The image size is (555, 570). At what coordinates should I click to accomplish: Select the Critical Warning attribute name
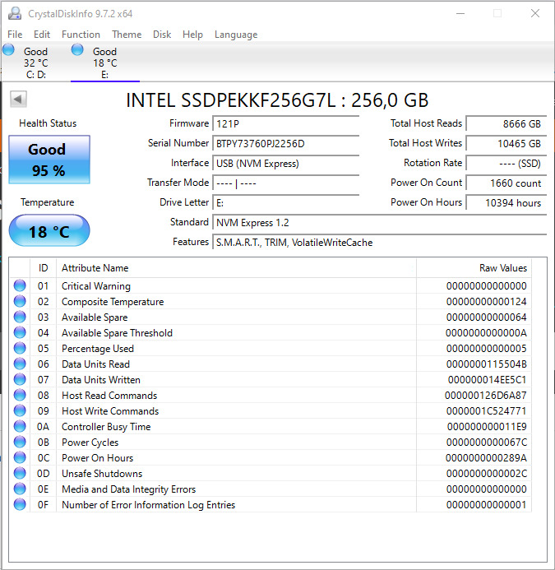click(x=96, y=286)
